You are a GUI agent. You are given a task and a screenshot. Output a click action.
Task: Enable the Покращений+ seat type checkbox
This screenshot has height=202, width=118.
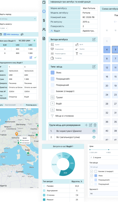coord(92,180)
